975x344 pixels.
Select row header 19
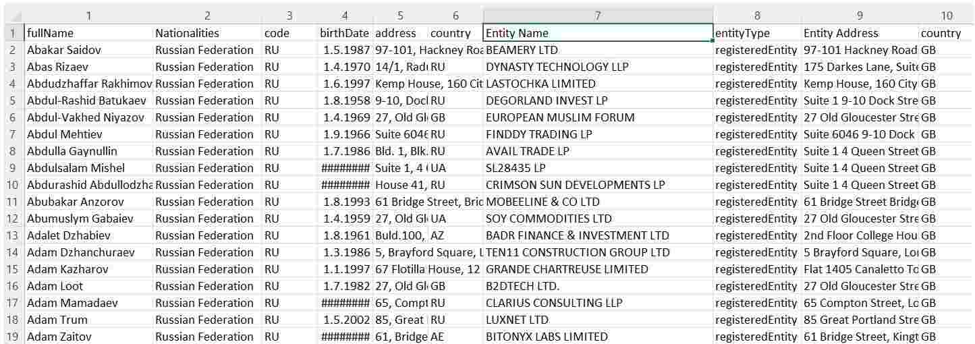12,337
